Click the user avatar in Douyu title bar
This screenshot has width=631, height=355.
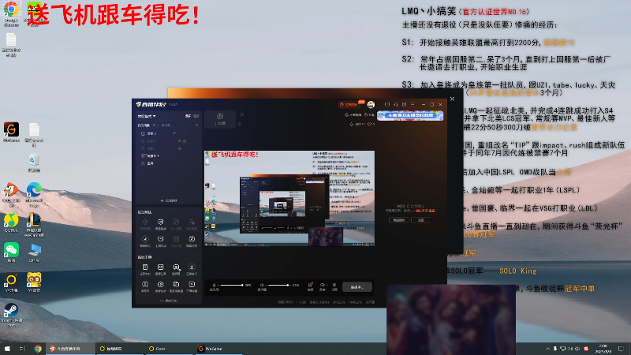(x=371, y=105)
